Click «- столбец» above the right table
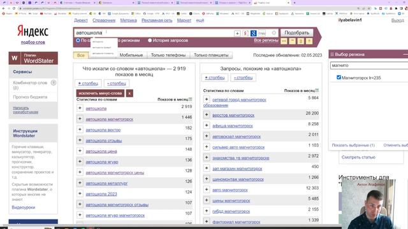408x229 pixels. coord(243,78)
